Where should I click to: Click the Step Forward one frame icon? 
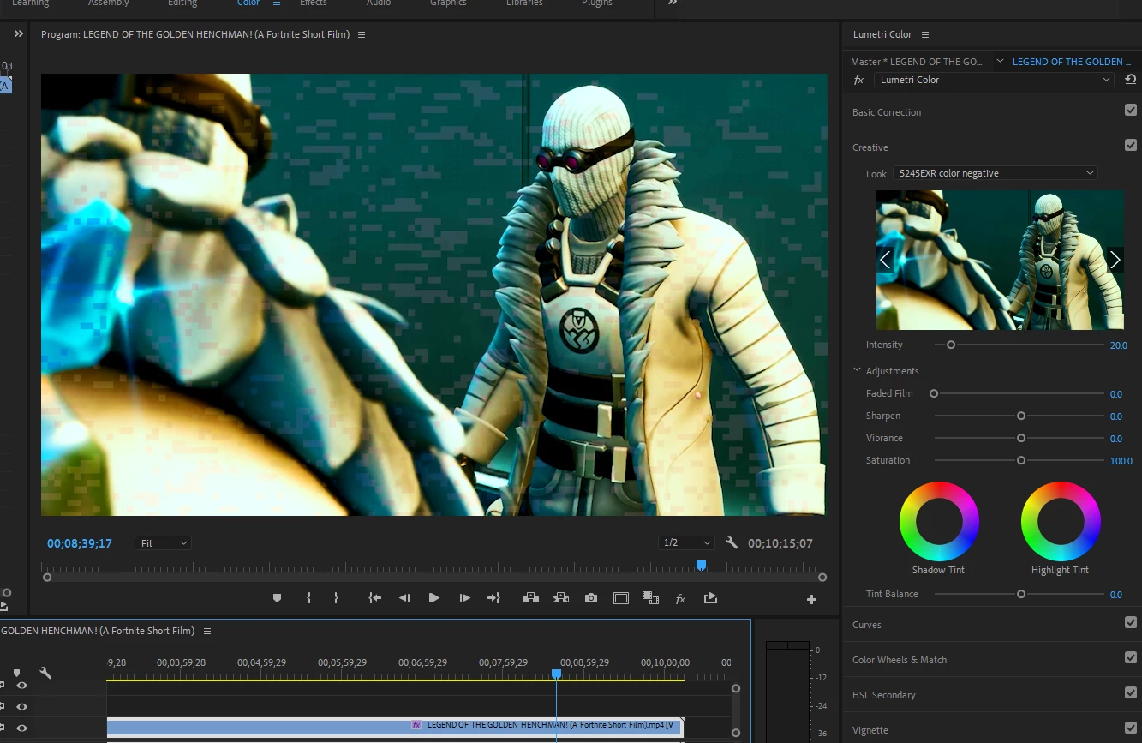464,598
